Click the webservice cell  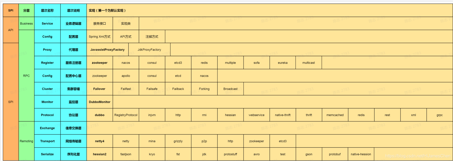click(257, 115)
